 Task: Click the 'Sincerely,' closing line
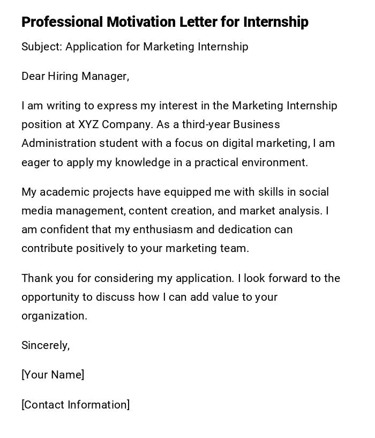click(x=46, y=345)
